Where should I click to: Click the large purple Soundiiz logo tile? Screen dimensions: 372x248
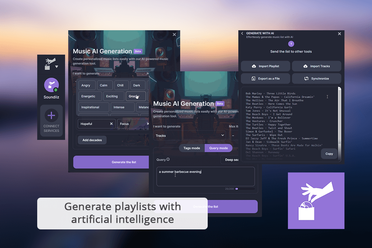coord(316,201)
